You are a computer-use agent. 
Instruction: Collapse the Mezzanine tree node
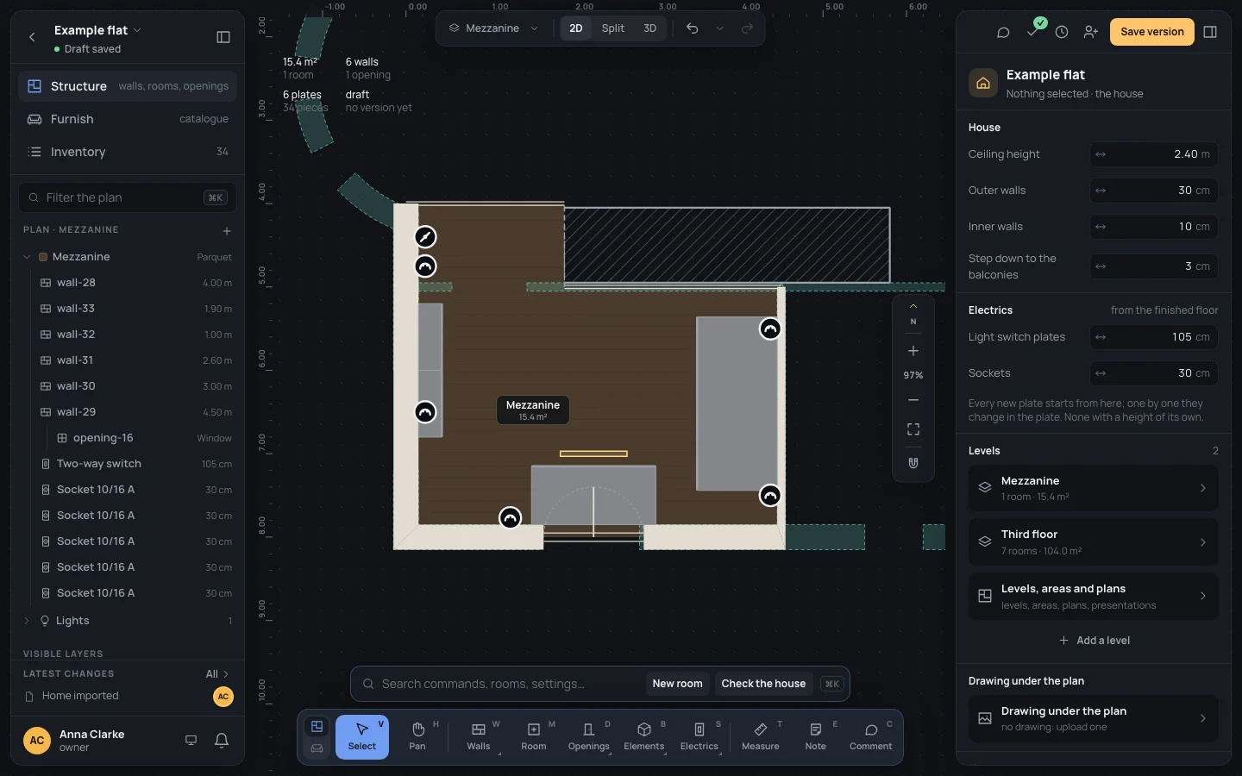coord(27,257)
